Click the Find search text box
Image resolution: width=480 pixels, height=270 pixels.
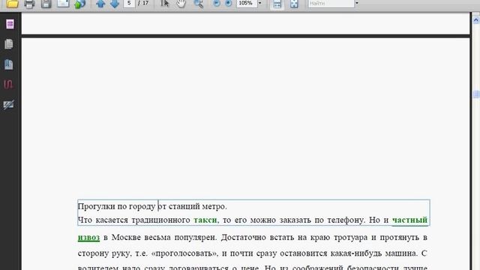tap(331, 3)
